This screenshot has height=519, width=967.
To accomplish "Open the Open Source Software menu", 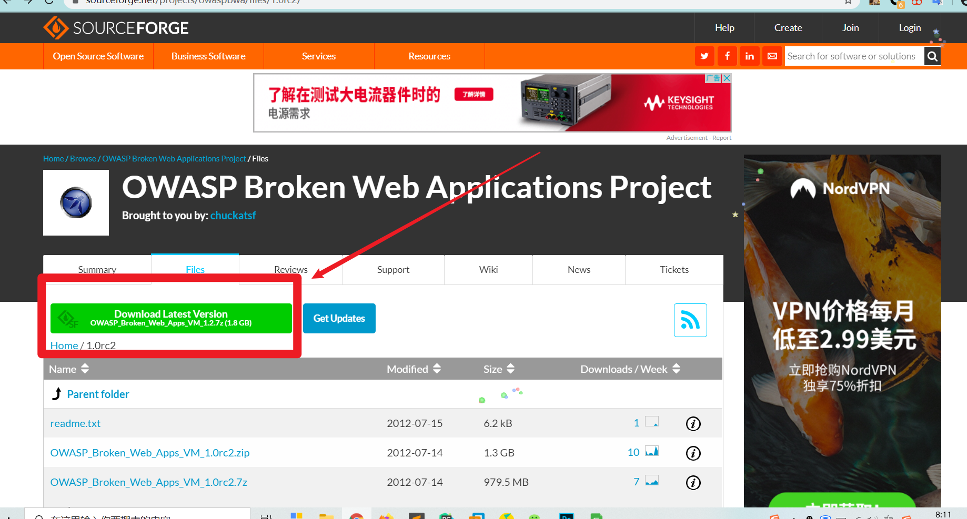I will pyautogui.click(x=98, y=56).
